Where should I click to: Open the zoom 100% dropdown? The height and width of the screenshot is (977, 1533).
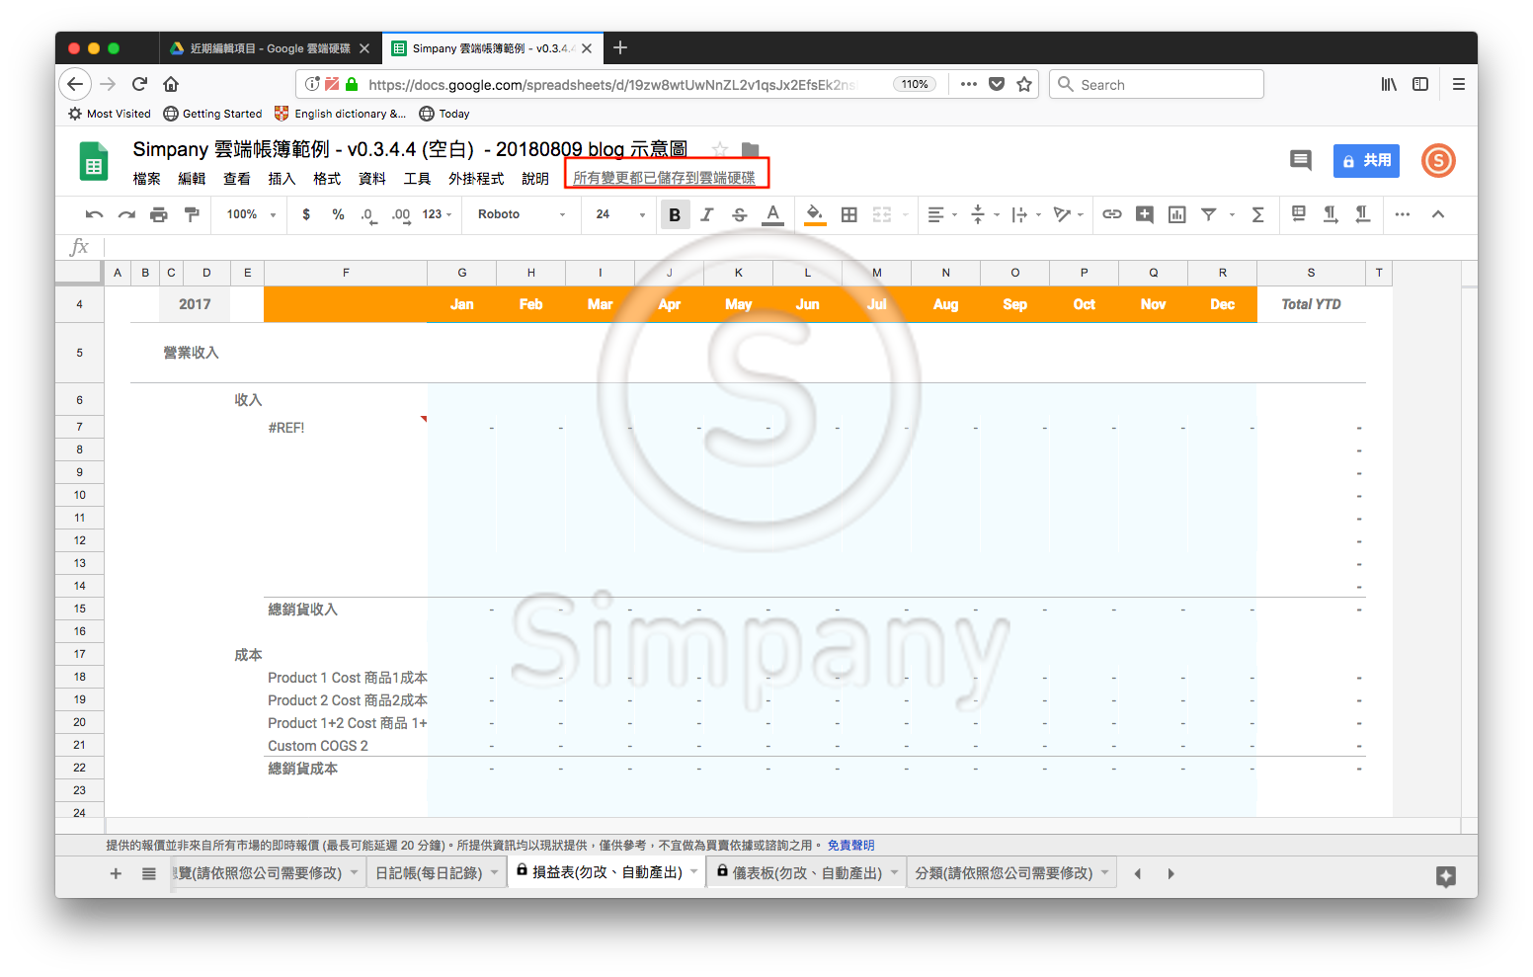click(x=251, y=214)
